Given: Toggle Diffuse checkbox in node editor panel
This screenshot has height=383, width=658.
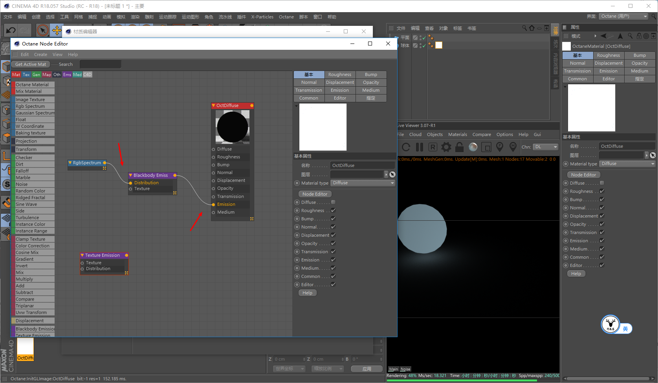Looking at the screenshot, I should [x=333, y=202].
